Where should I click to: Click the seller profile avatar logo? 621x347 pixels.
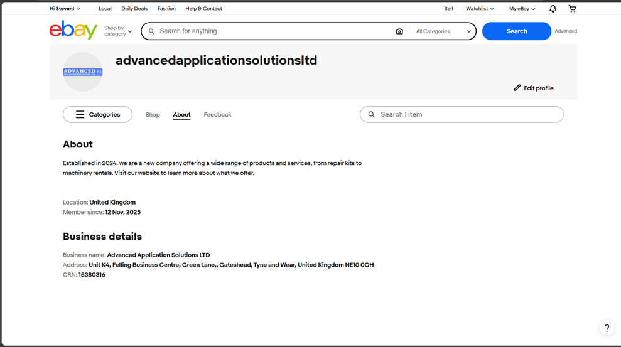coord(82,72)
